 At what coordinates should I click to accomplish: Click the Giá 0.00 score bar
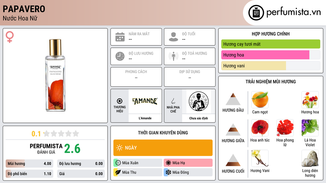81,174
